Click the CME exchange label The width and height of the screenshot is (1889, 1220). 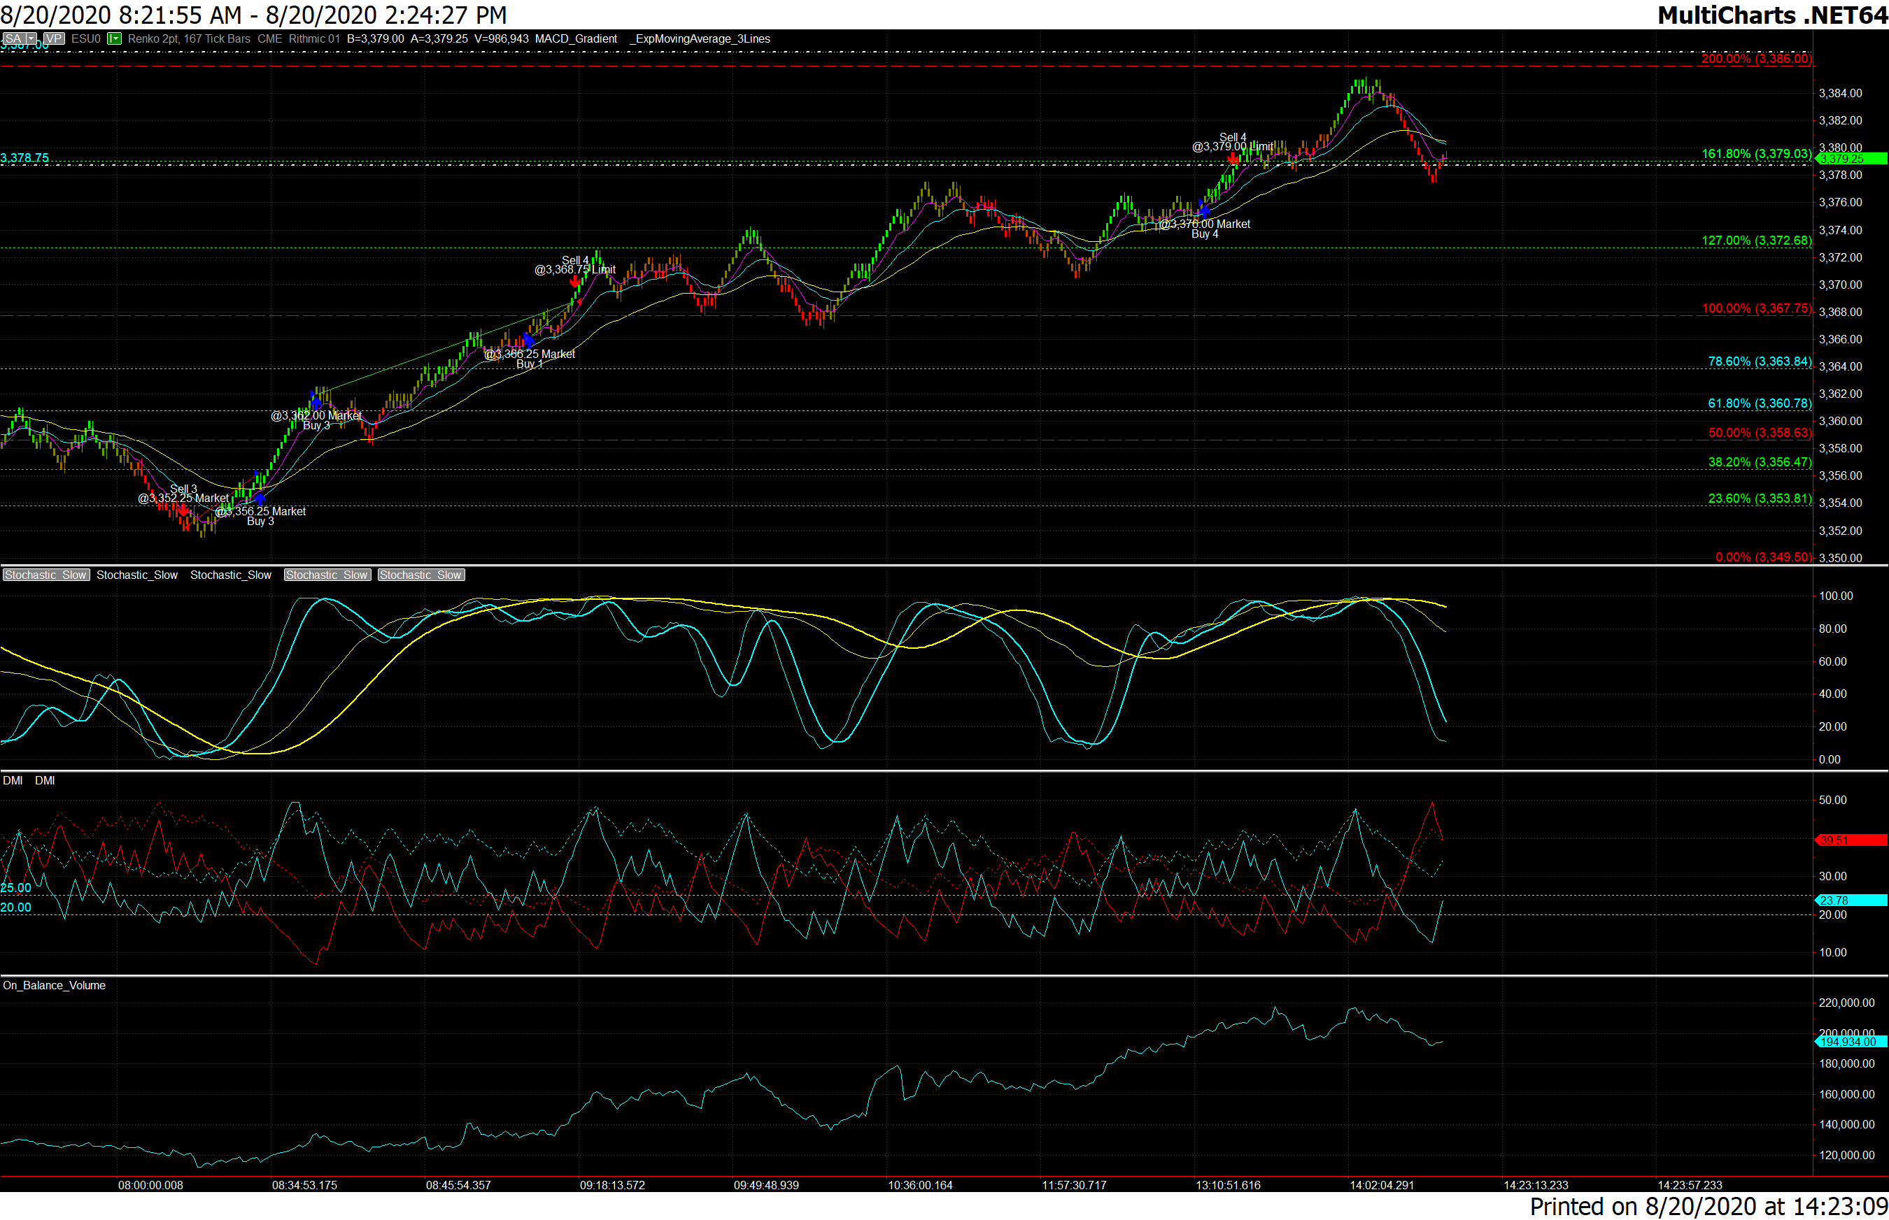point(269,39)
